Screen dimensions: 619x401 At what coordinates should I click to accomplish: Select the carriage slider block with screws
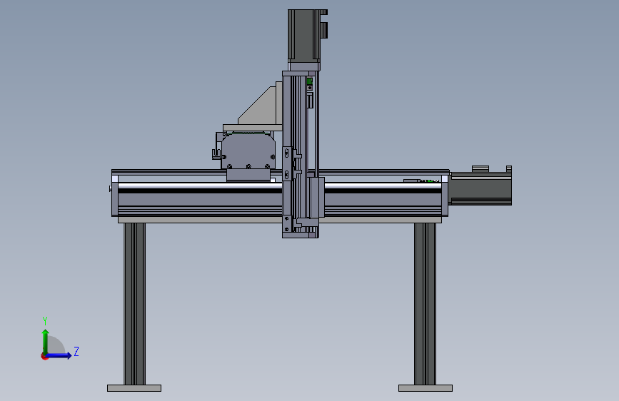click(x=248, y=151)
